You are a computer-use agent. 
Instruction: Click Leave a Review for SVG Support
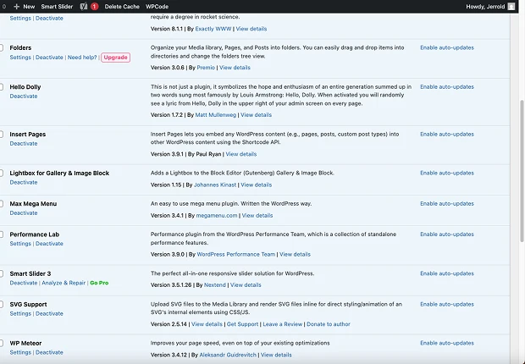tap(283, 324)
